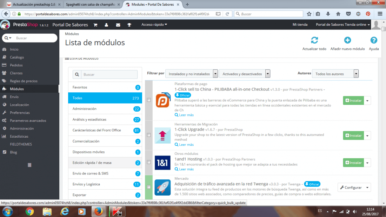Select the Administración module category
Image resolution: width=386 pixels, height=217 pixels.
[x=105, y=108]
